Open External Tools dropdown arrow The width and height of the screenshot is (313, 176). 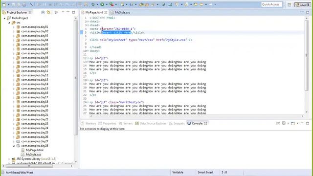point(116,4)
